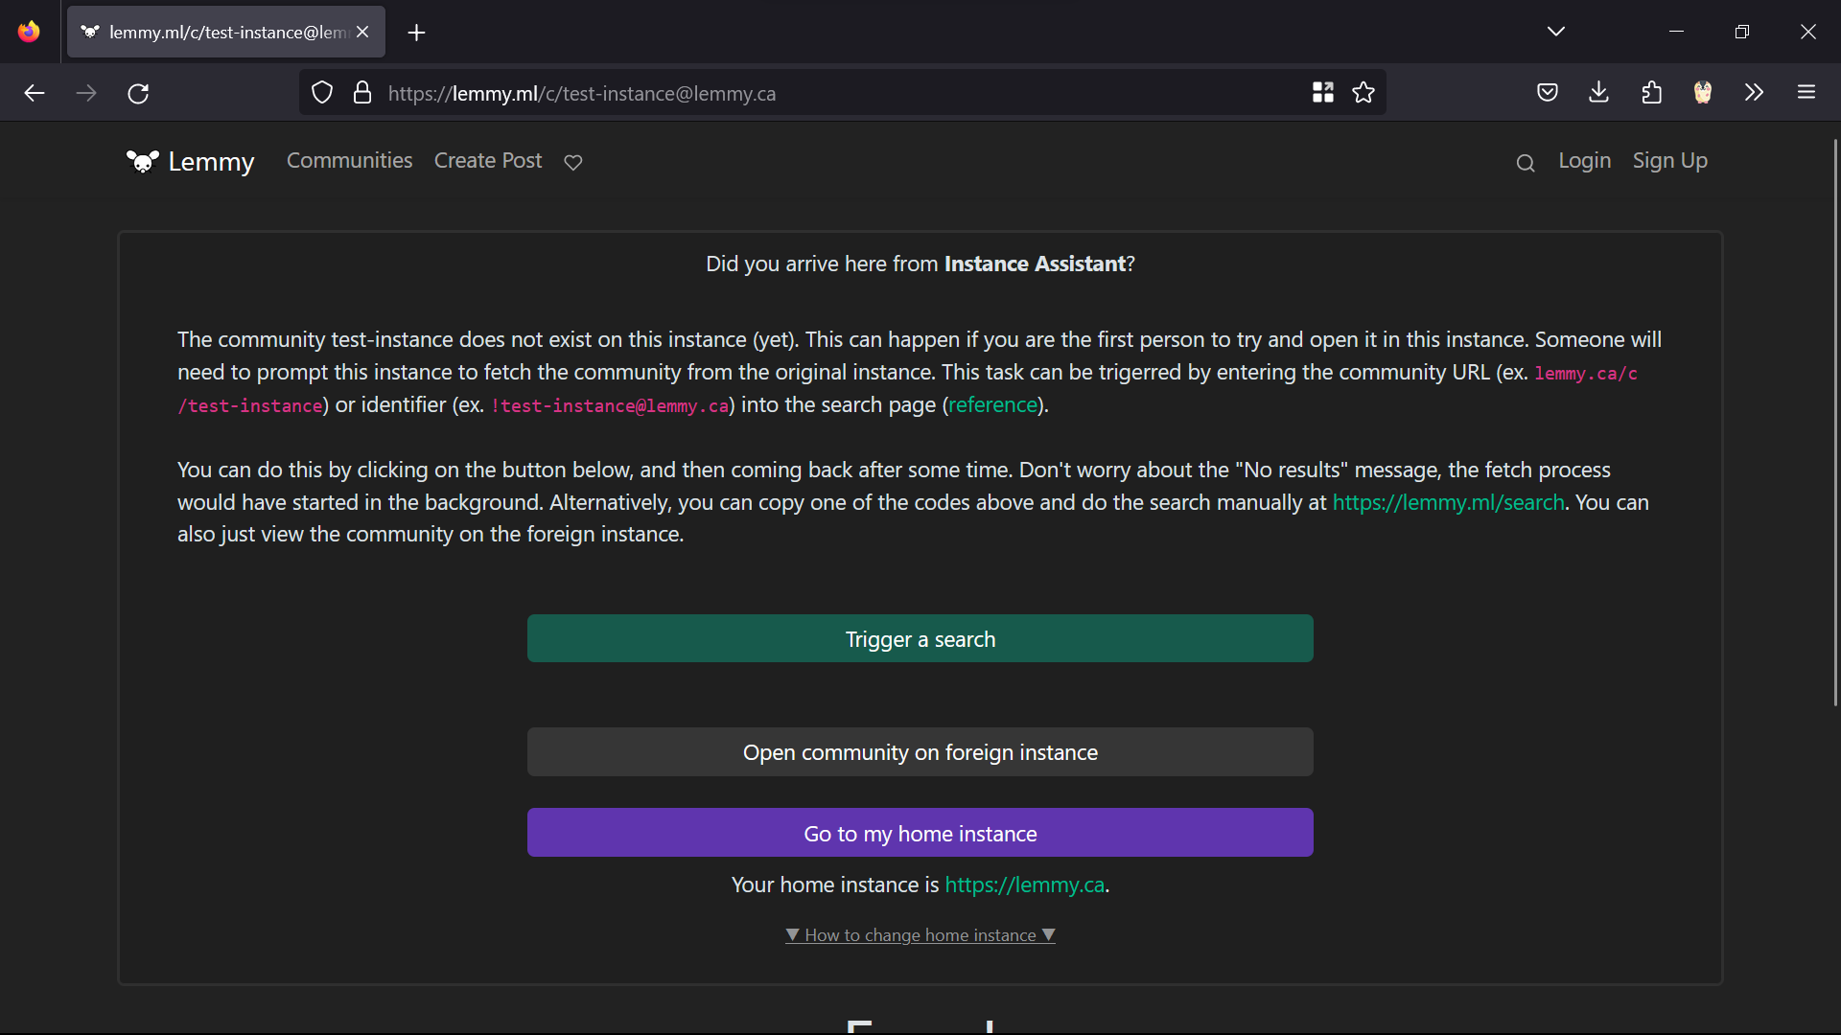
Task: Open the QR grid icon in address bar
Action: [1323, 93]
